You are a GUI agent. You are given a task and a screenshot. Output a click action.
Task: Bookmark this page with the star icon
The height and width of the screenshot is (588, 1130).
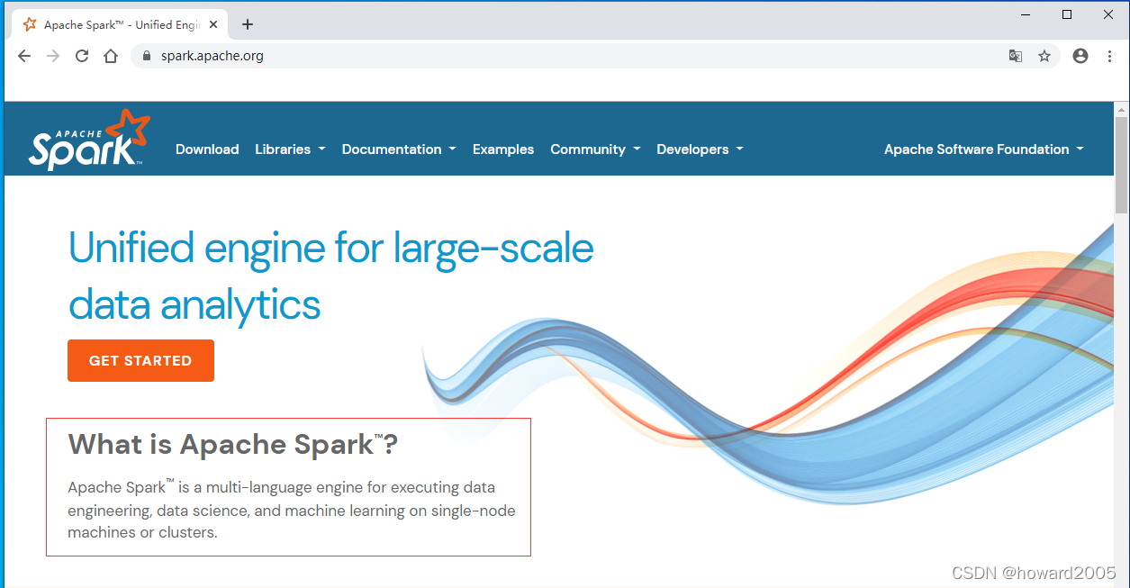(1044, 56)
